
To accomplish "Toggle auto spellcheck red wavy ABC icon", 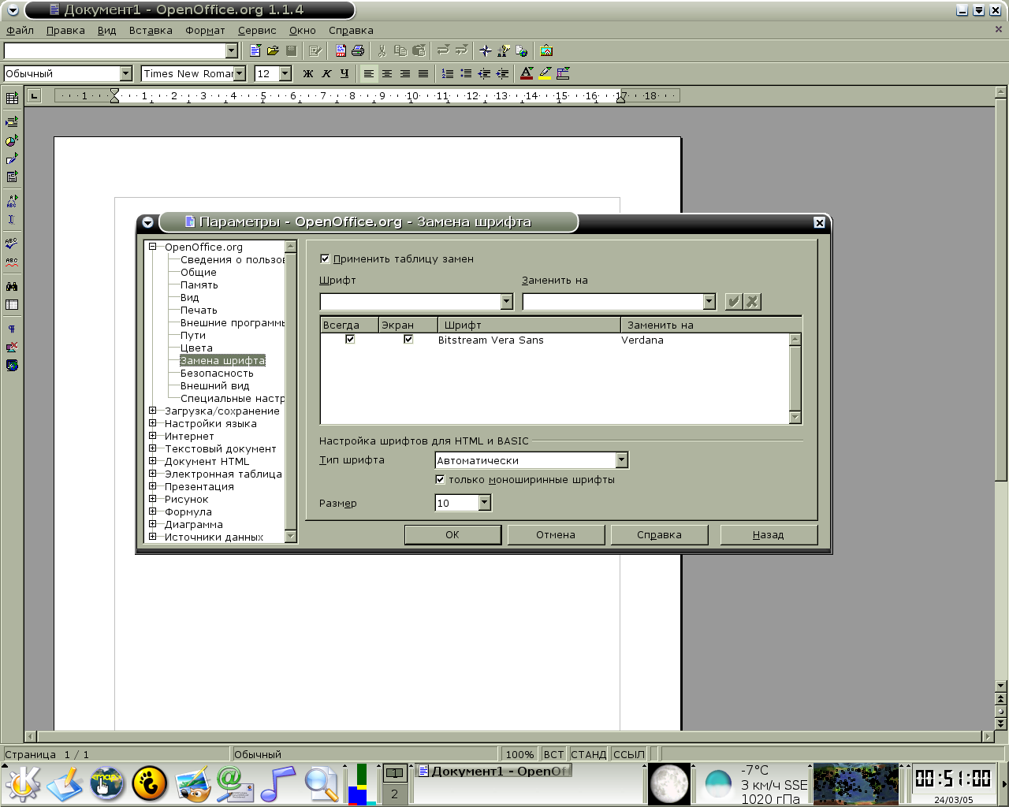I will [x=12, y=262].
